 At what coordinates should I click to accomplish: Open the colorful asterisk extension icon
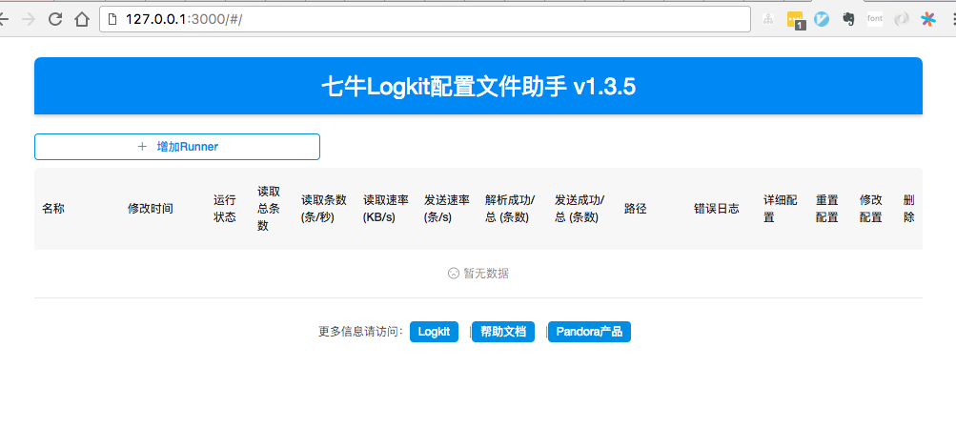tap(928, 19)
